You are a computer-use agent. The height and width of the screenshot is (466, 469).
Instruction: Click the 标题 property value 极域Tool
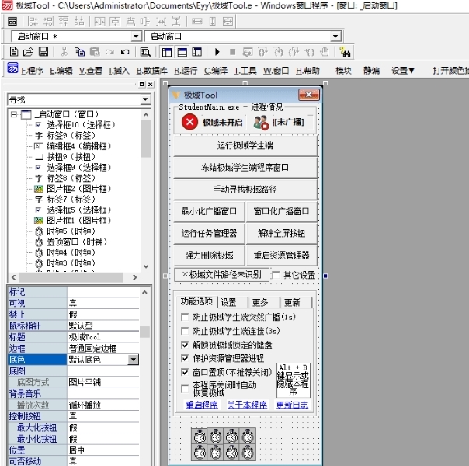tap(103, 337)
